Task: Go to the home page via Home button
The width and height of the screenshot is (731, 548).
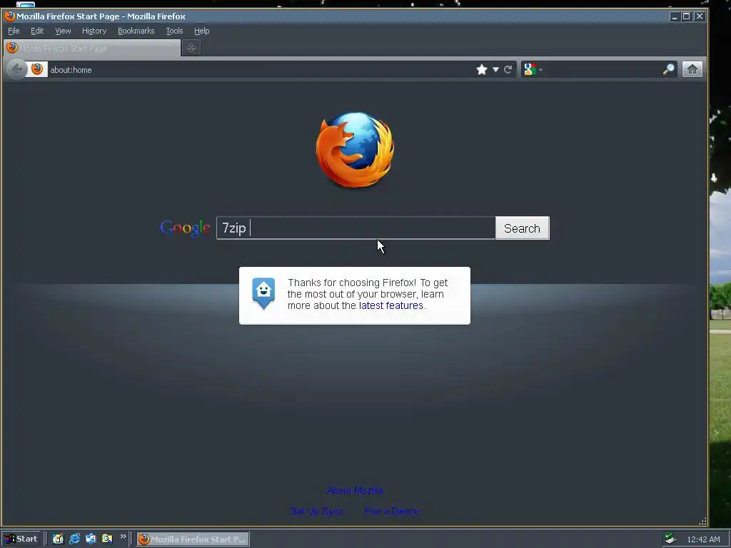Action: 692,69
